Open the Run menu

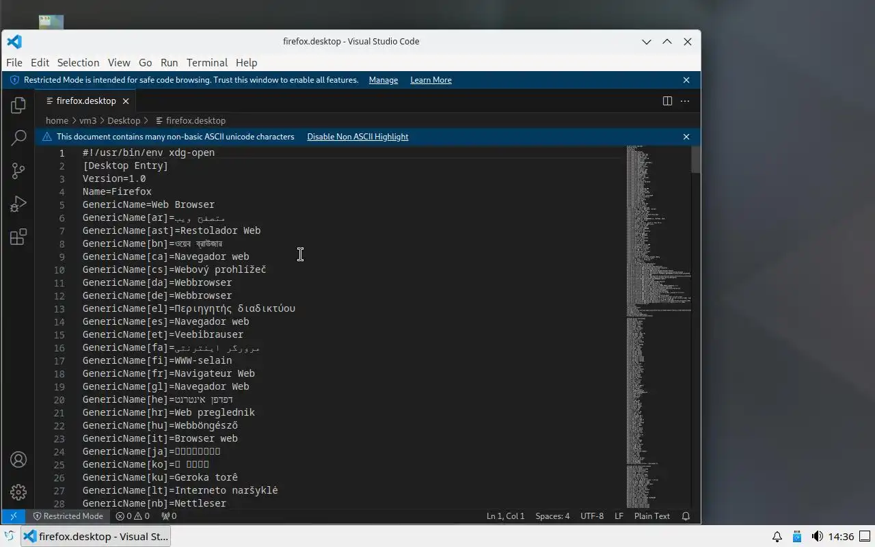pyautogui.click(x=169, y=62)
